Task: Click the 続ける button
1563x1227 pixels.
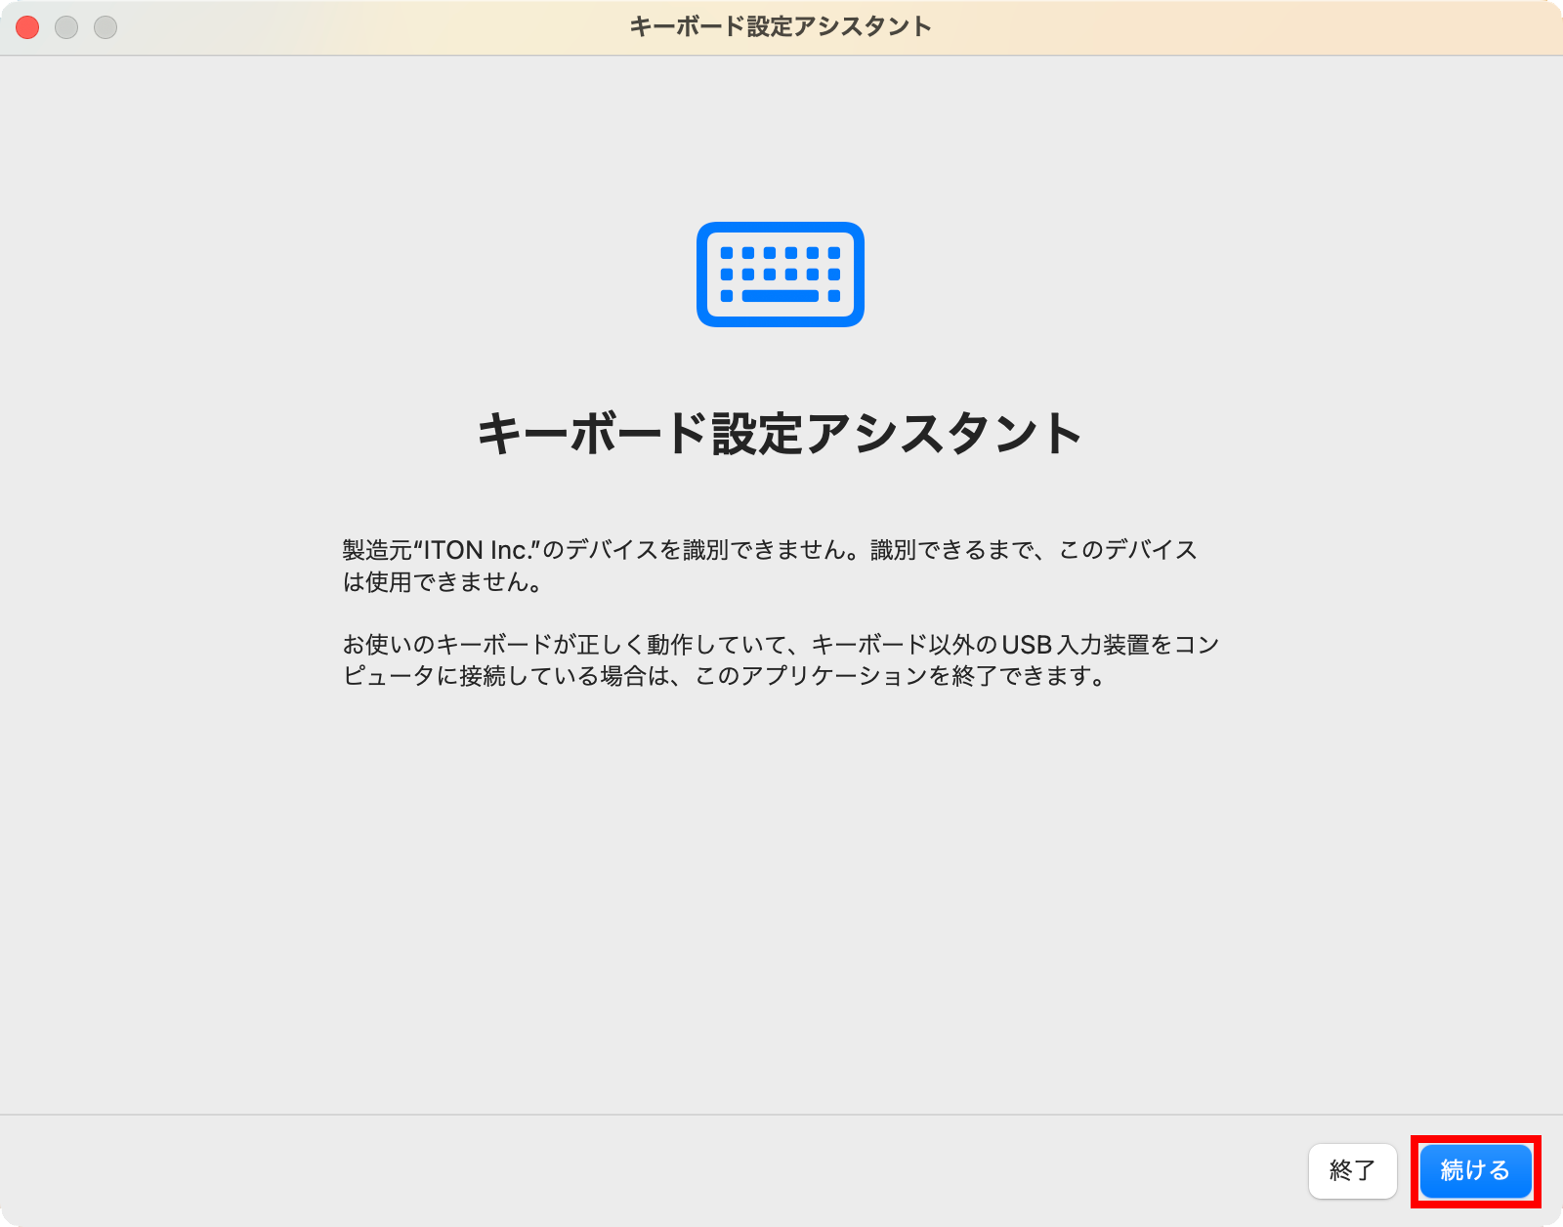Action: [x=1475, y=1170]
